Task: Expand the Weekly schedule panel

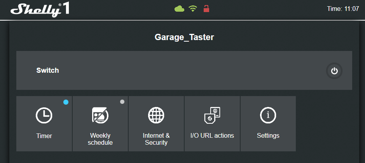Action: click(x=100, y=139)
